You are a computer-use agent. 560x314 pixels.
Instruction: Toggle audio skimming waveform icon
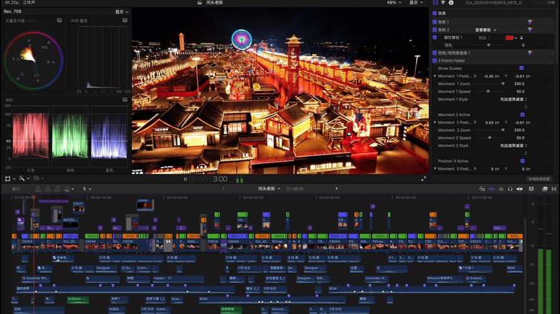point(501,188)
